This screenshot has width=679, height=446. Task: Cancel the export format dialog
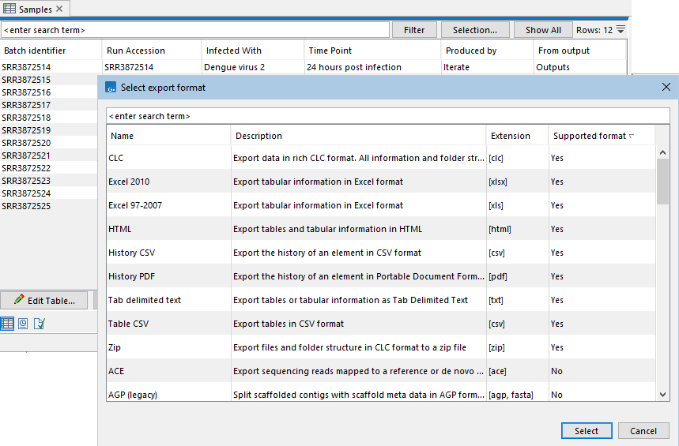tap(643, 431)
